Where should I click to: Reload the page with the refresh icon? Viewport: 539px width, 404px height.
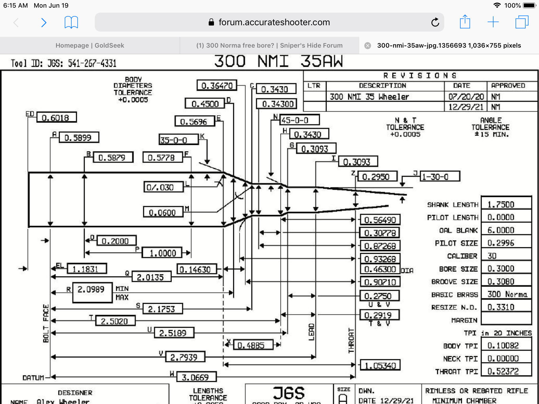point(435,22)
